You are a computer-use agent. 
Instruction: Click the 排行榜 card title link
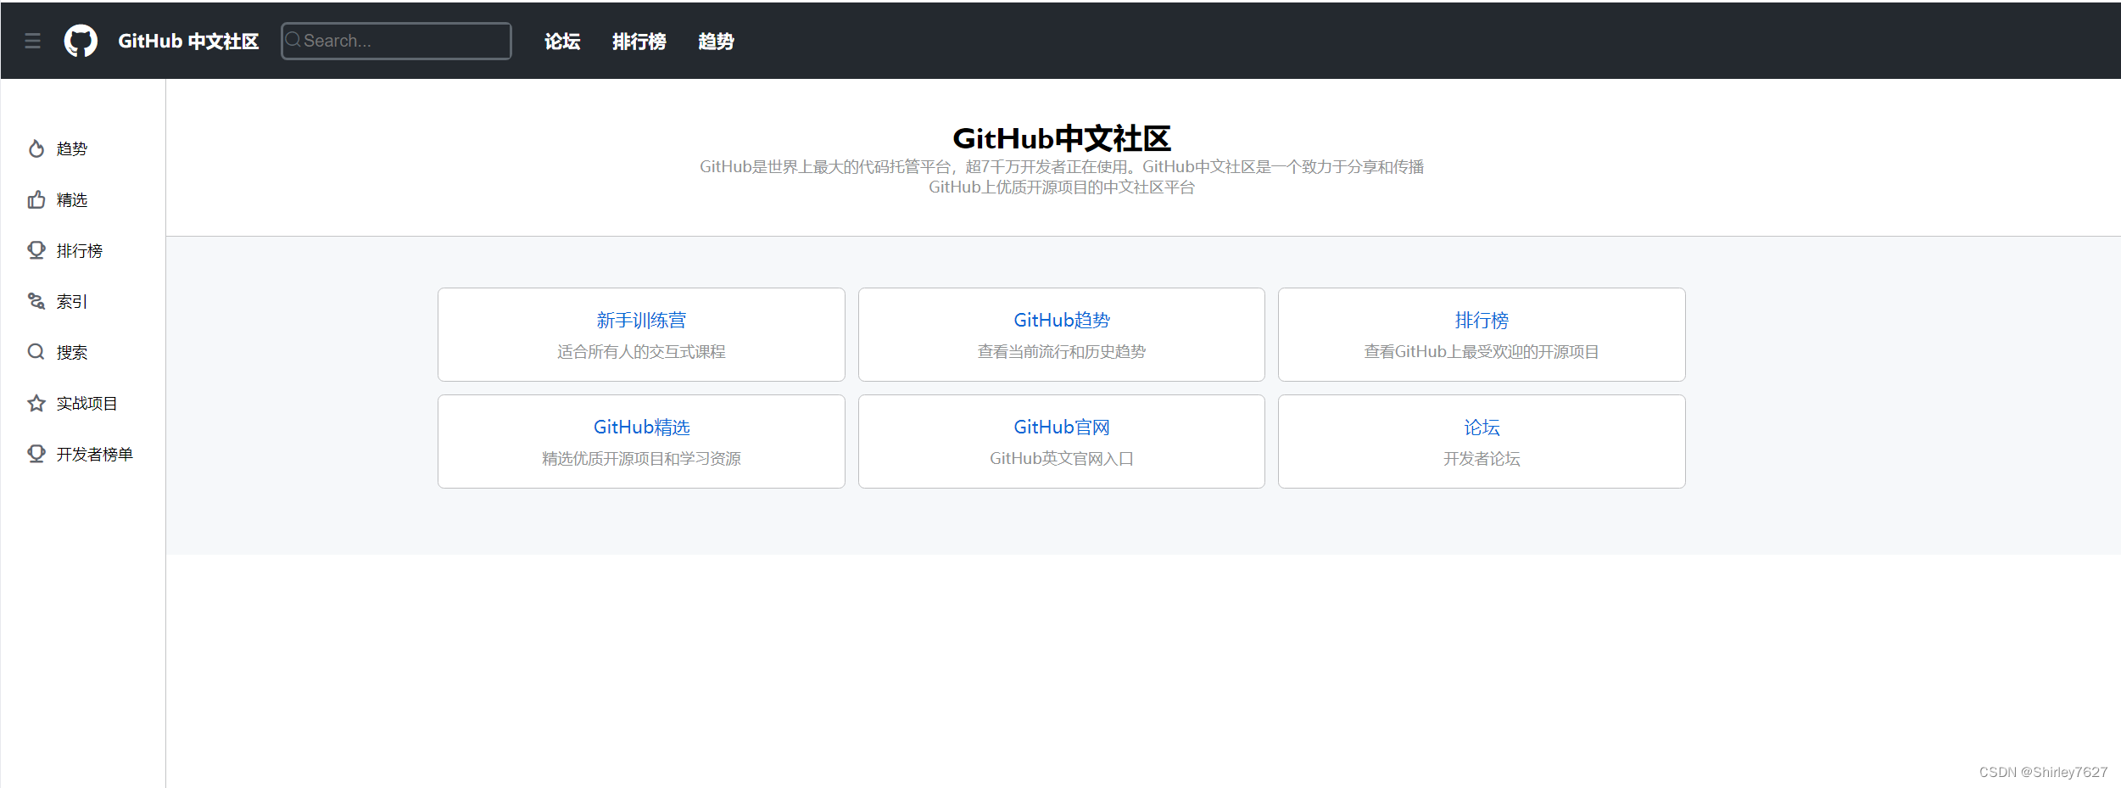pos(1481,320)
